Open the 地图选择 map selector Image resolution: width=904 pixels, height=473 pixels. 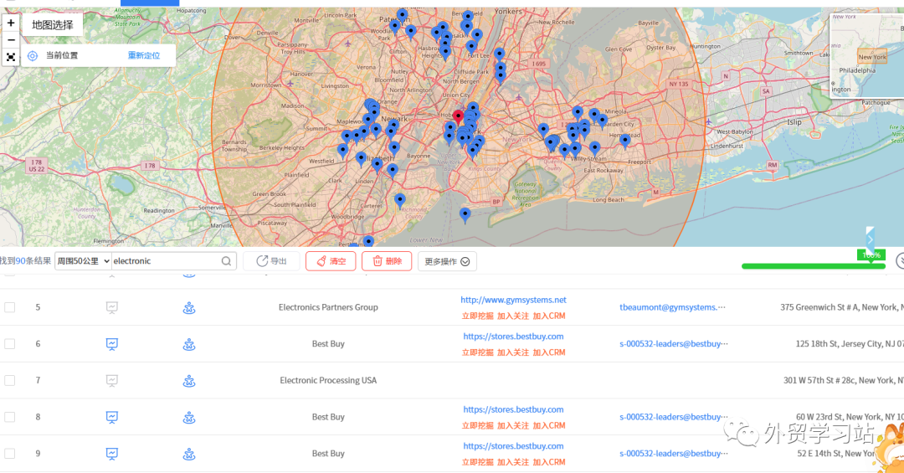click(x=53, y=25)
